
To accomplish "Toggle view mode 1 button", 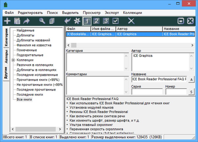I will point(87,21).
